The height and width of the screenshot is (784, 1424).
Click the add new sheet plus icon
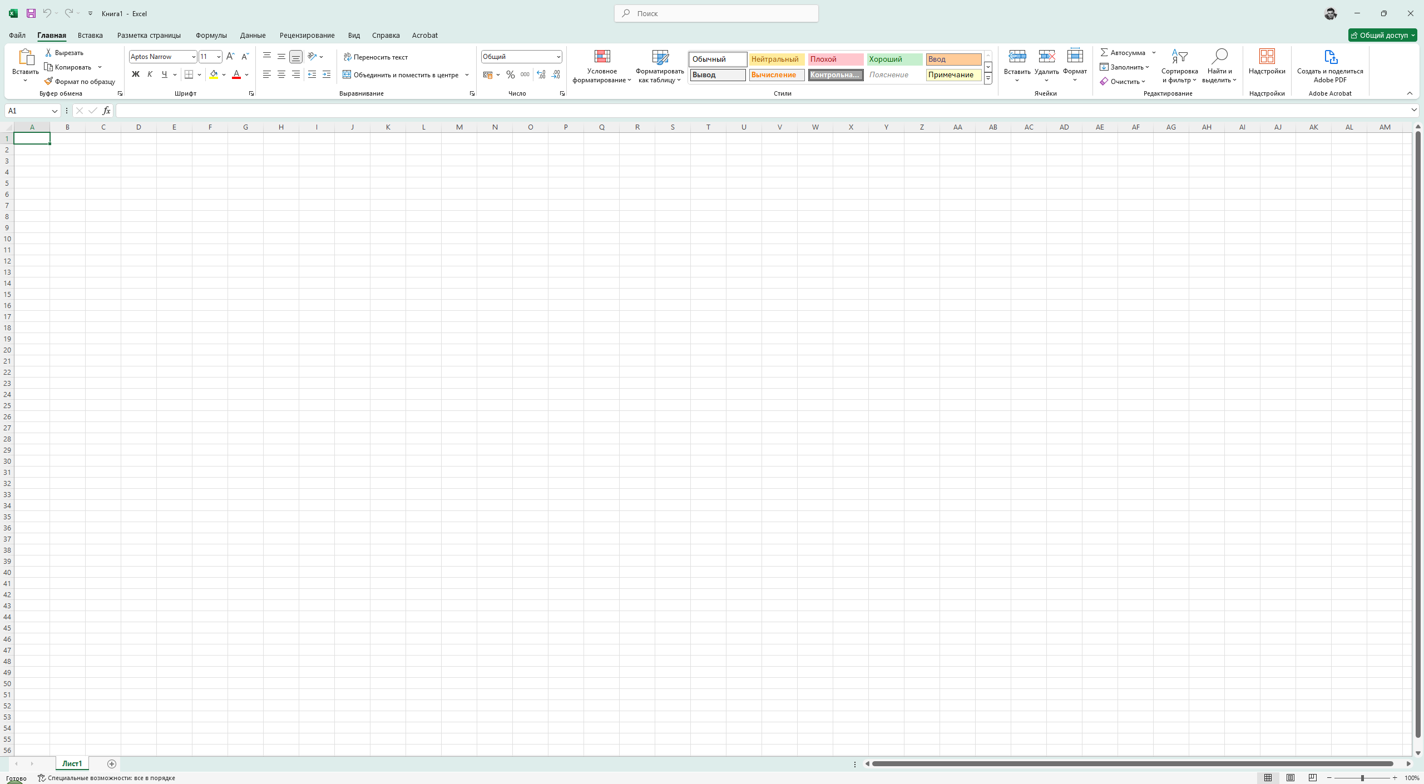111,763
